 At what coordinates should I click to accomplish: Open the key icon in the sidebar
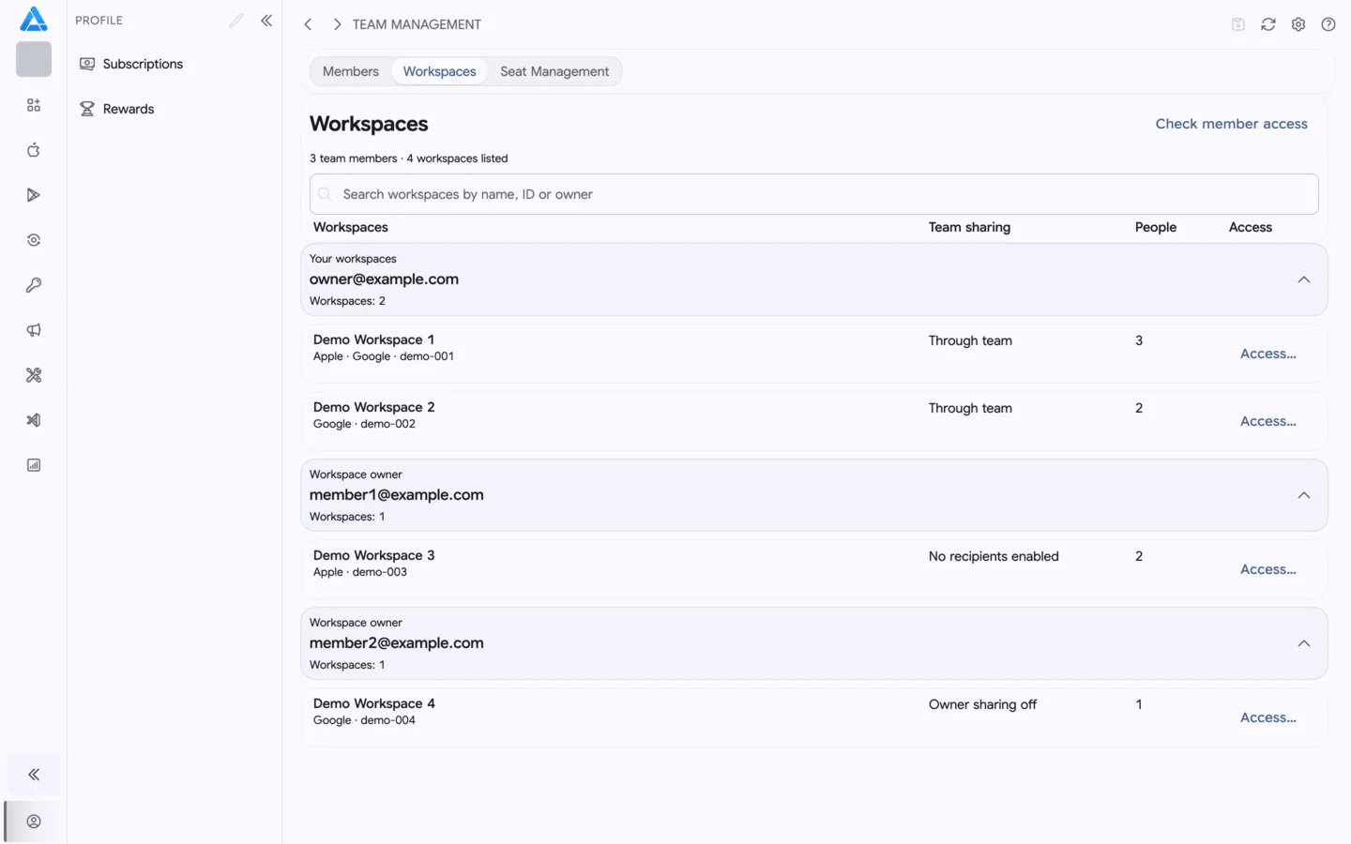point(34,285)
